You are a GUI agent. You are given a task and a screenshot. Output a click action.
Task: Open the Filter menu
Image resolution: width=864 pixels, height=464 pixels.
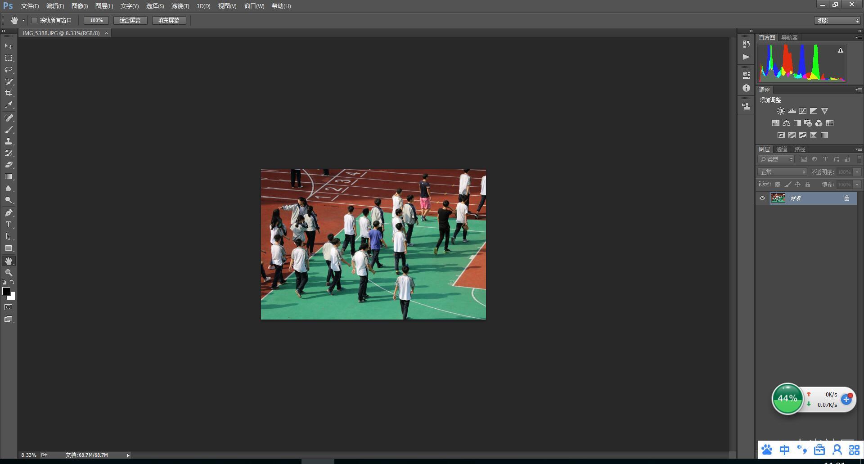(x=180, y=6)
